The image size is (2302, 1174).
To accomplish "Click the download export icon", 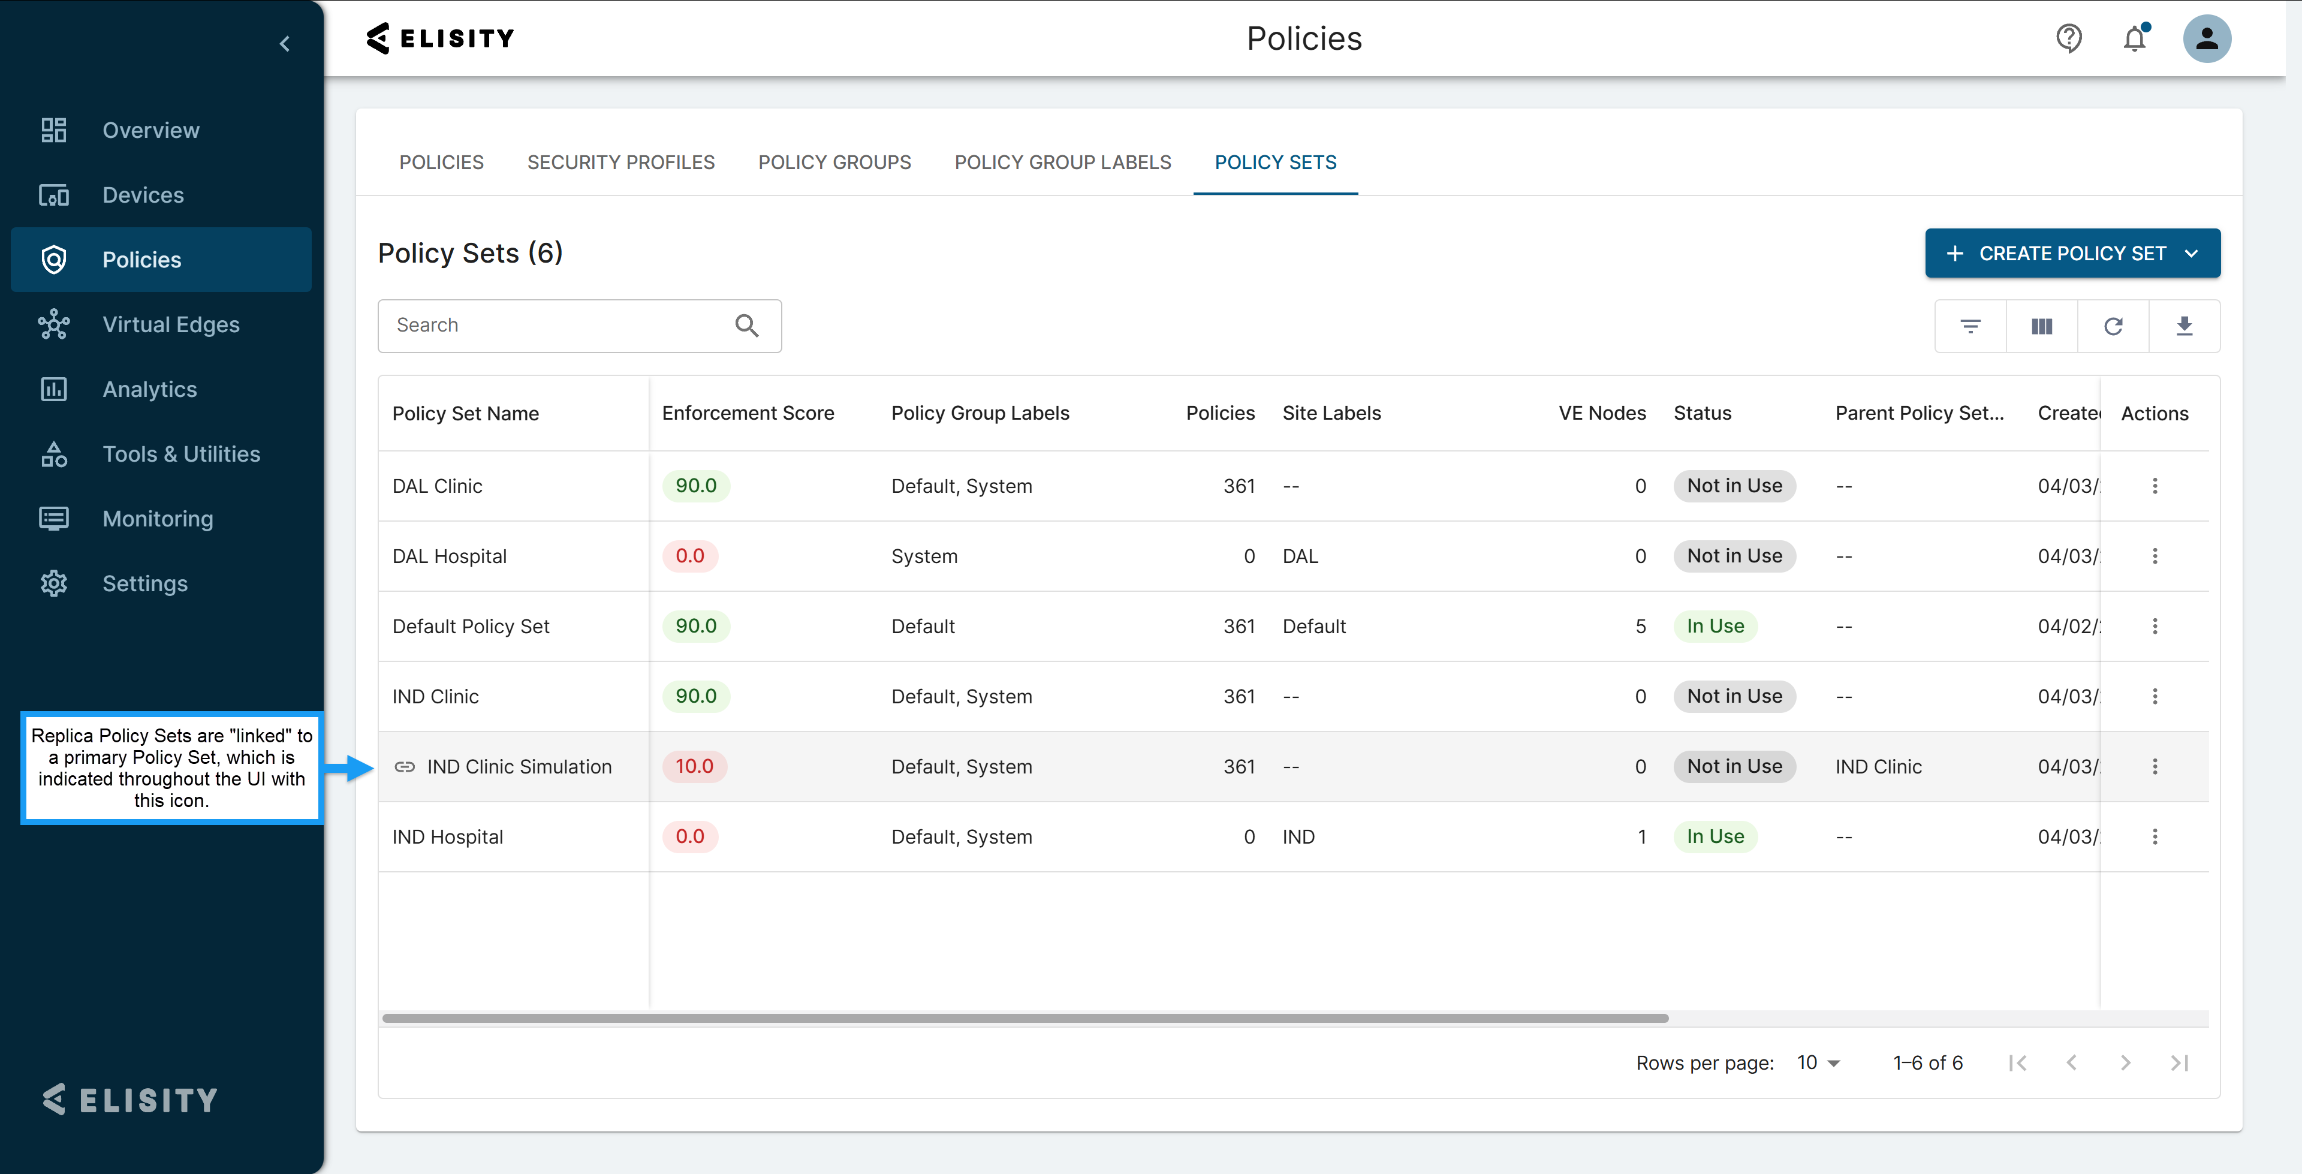I will [x=2184, y=326].
